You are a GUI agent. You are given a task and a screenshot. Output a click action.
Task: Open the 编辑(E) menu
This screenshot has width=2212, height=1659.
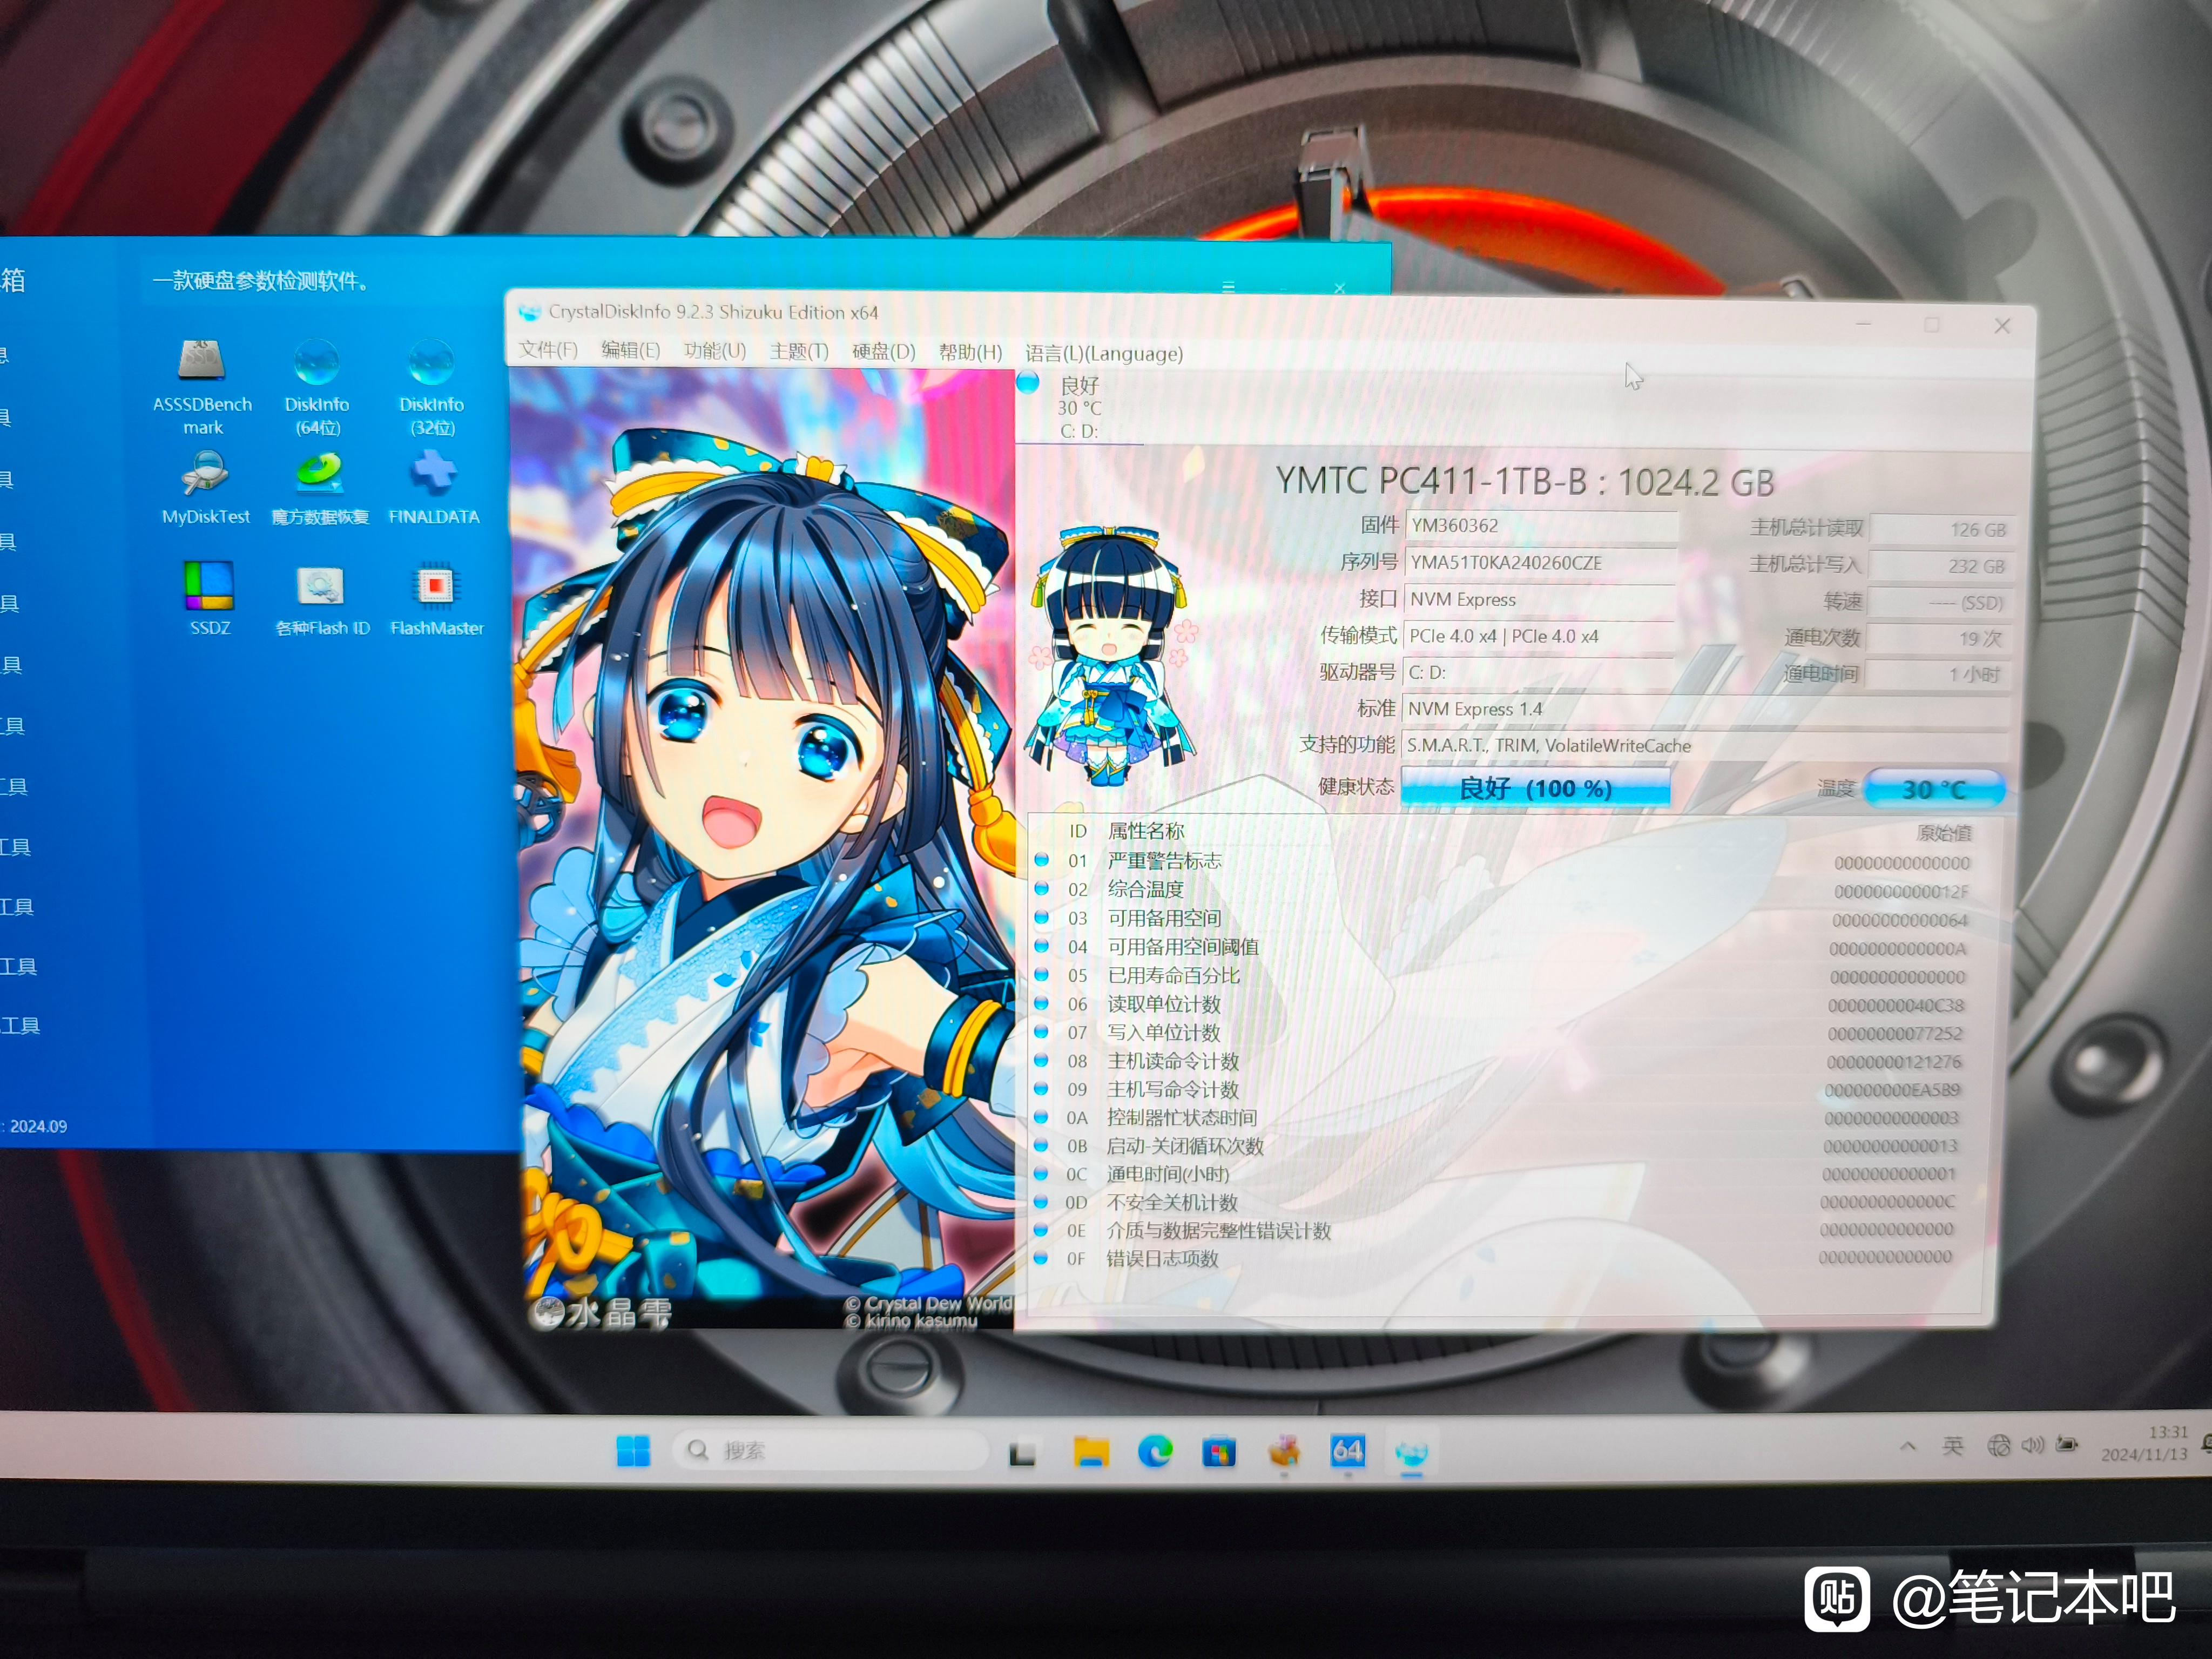tap(630, 350)
